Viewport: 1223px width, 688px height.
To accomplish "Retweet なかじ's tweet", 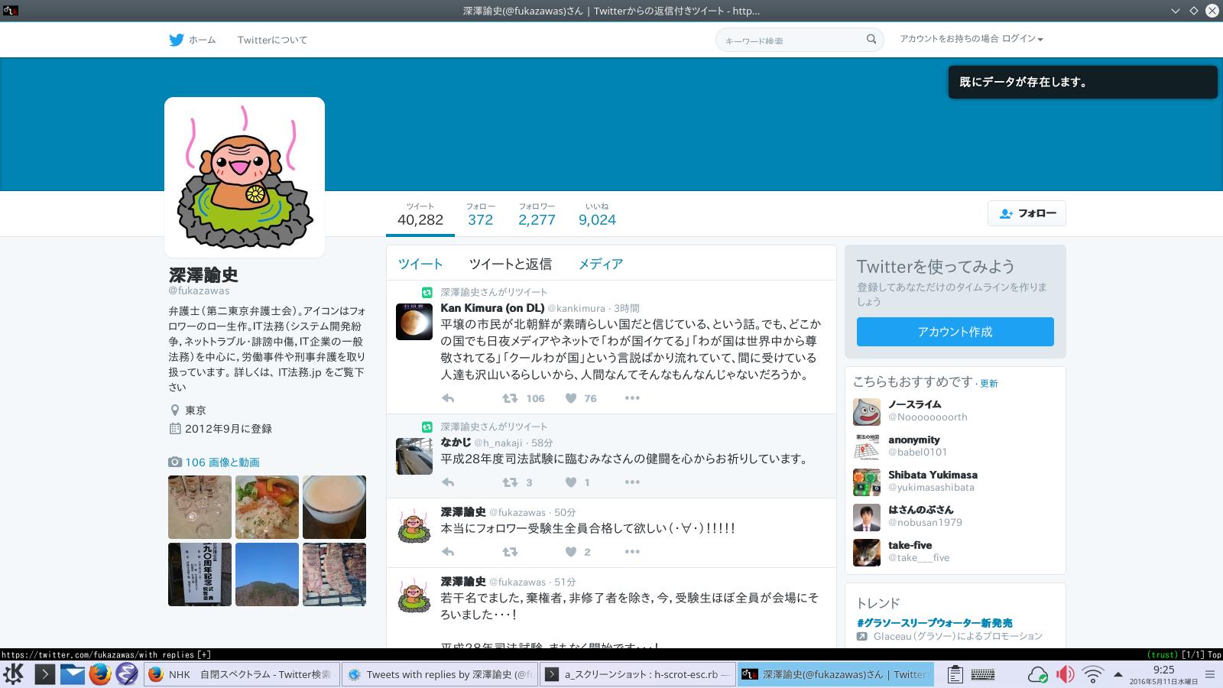I will click(510, 482).
